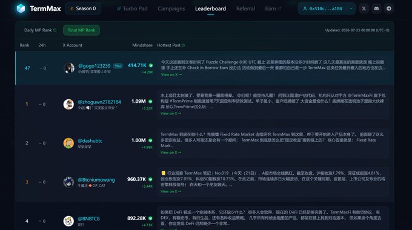Click @zhoguwn2782184 avatar thumbnail
Screen dimensions: 412x230
pyautogui.click(x=68, y=104)
